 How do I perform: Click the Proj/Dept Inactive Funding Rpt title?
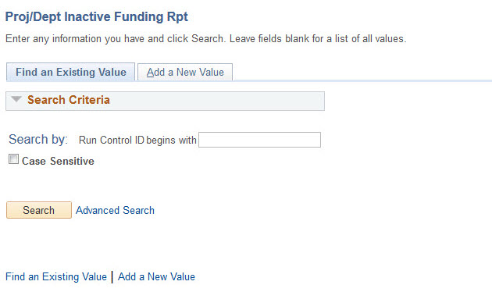[97, 16]
